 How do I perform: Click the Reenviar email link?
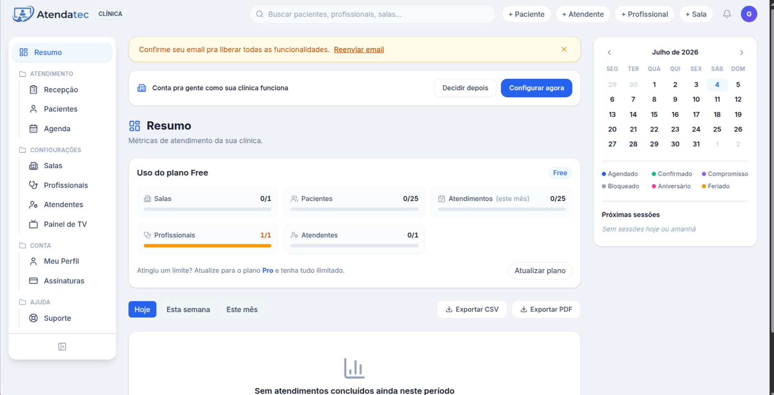coord(359,49)
